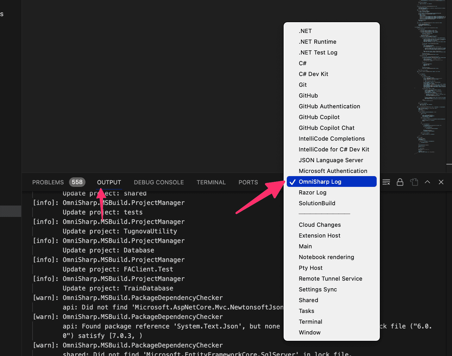Pick C# Dev Kit in the channel dropdown
The width and height of the screenshot is (452, 356).
pos(313,74)
